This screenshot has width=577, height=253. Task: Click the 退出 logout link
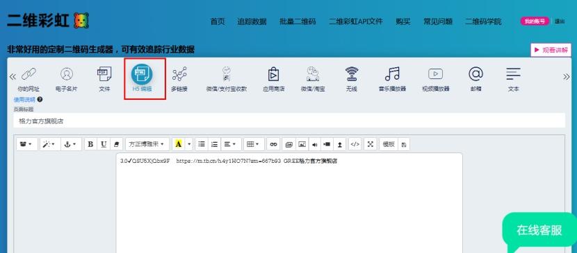tap(560, 21)
